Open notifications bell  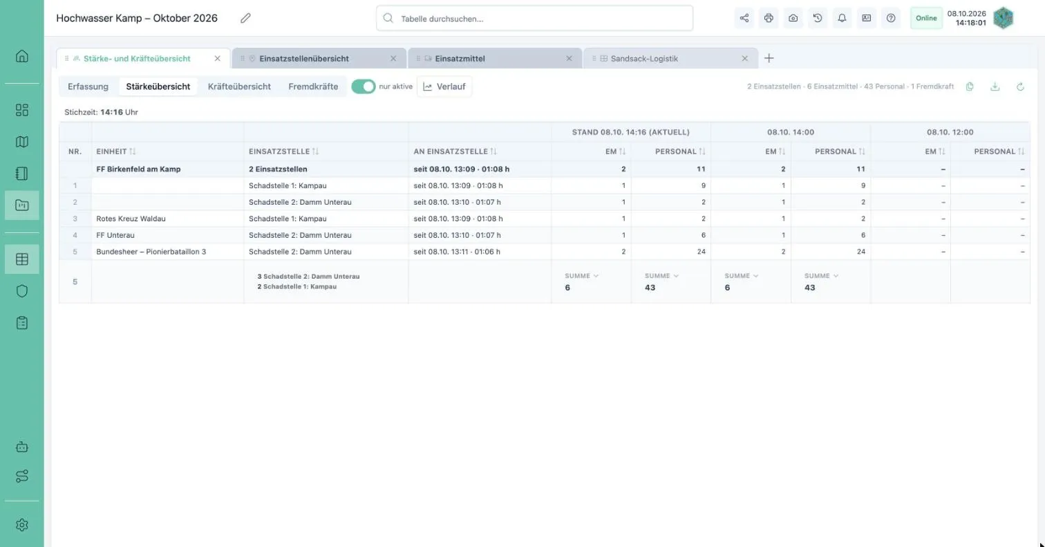click(842, 19)
